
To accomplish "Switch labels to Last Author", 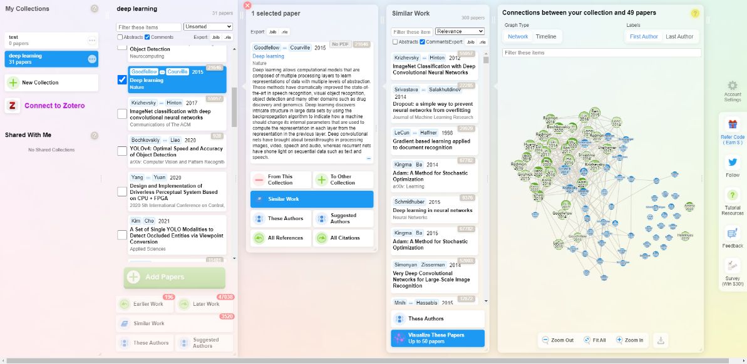I will point(679,37).
